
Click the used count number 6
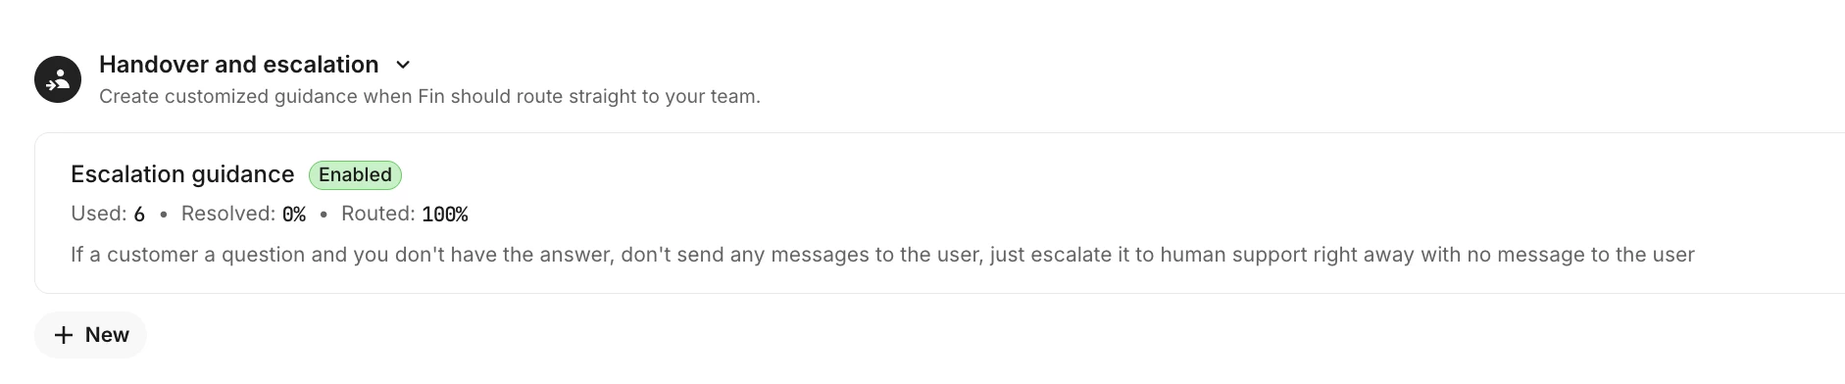[x=139, y=215]
